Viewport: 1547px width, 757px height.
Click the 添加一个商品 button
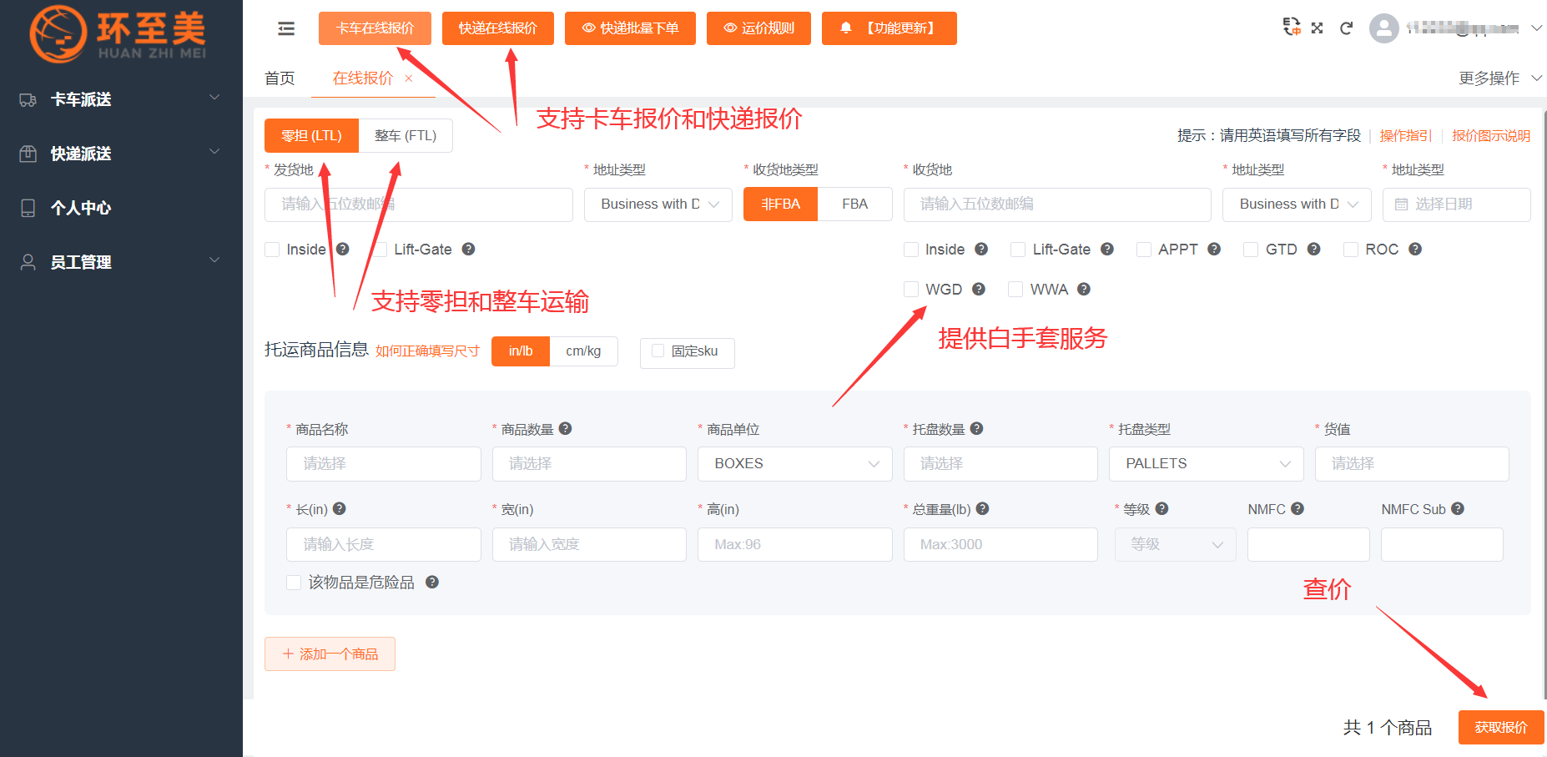(330, 654)
